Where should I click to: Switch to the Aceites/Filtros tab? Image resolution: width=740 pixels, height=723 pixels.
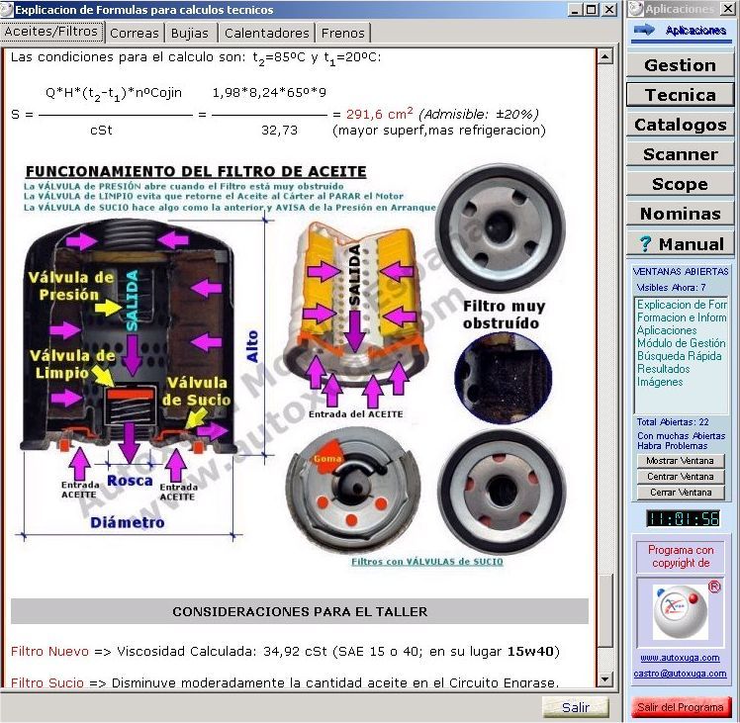pyautogui.click(x=51, y=31)
